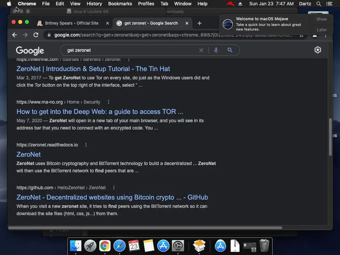Image resolution: width=340 pixels, height=255 pixels.
Task: Open the Tab menu
Action: [164, 4]
